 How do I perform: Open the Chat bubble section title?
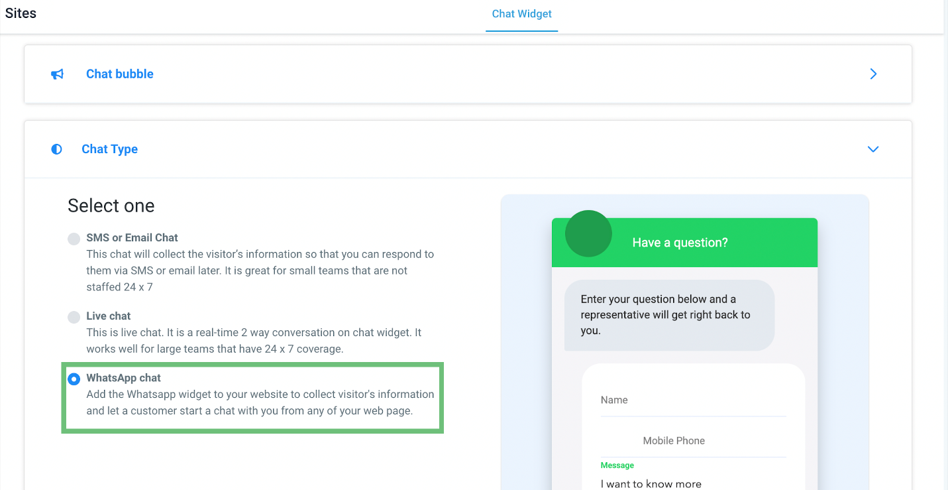pyautogui.click(x=120, y=74)
